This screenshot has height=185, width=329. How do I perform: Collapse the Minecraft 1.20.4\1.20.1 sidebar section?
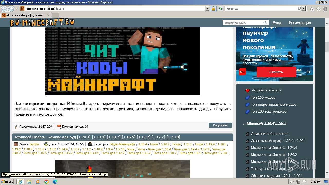244,124
